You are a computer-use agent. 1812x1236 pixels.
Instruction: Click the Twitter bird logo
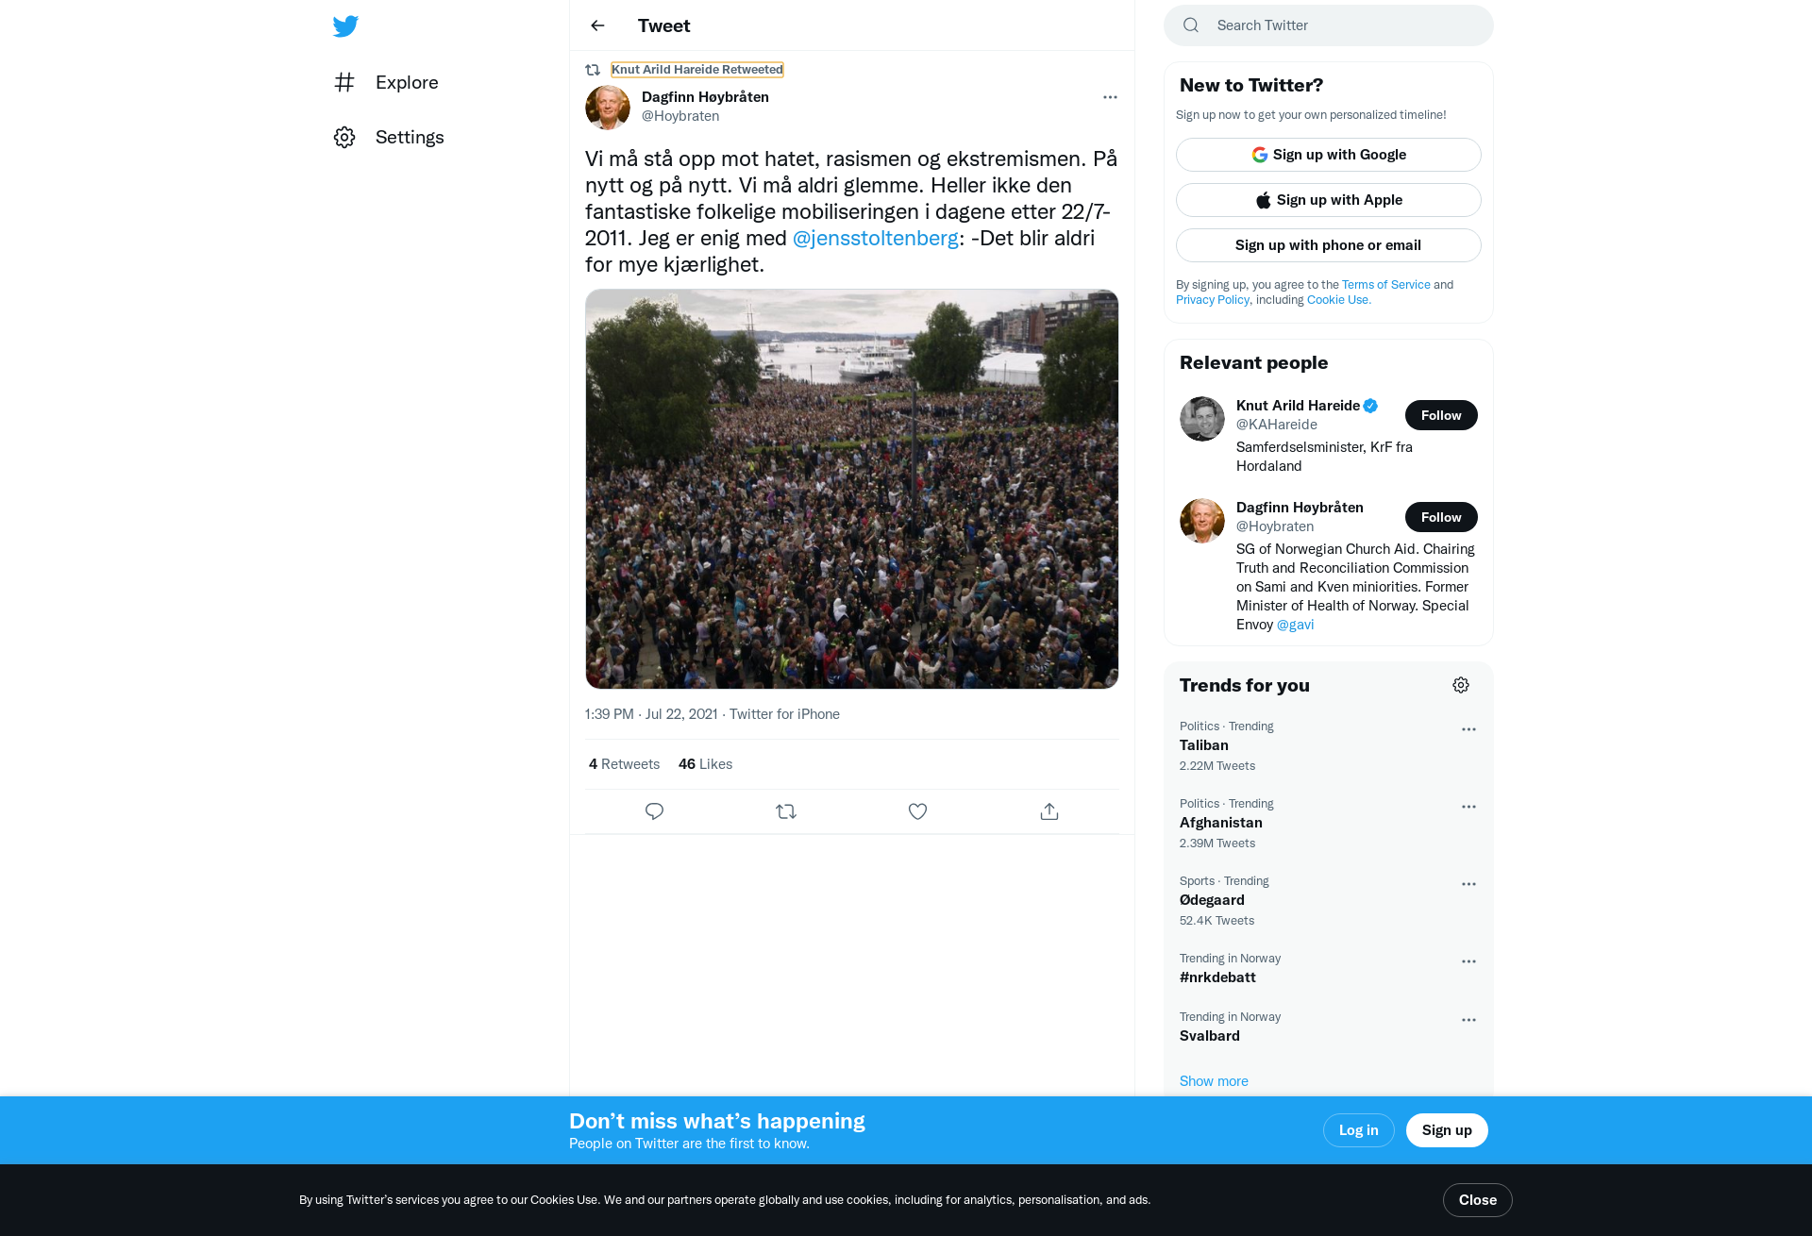pyautogui.click(x=345, y=25)
